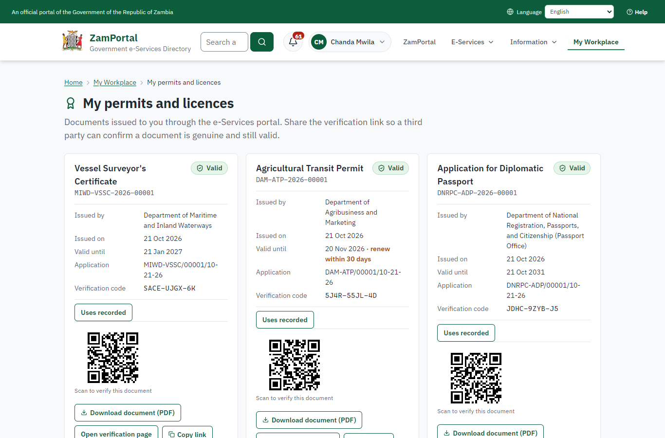This screenshot has height=438, width=665.
Task: Click the green search magnifier button
Action: (x=262, y=42)
